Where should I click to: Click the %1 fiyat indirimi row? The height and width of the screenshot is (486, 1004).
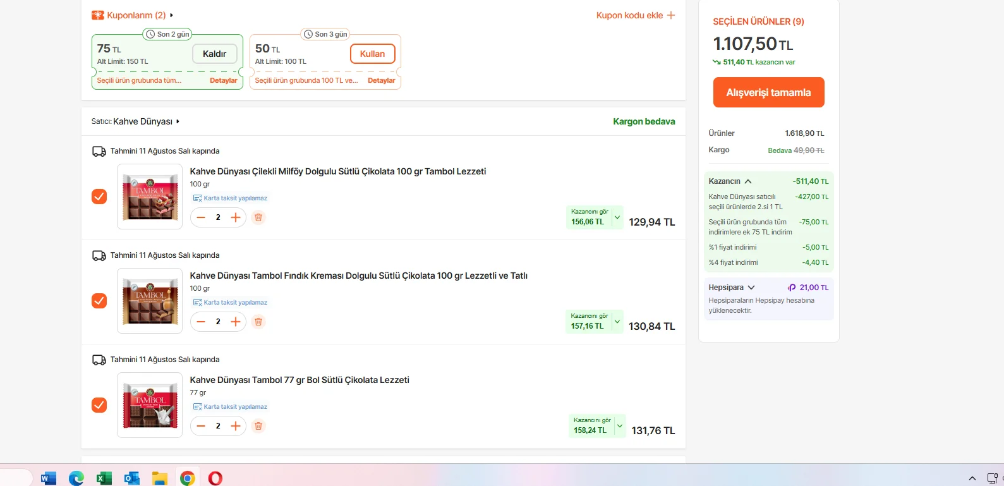click(768, 247)
